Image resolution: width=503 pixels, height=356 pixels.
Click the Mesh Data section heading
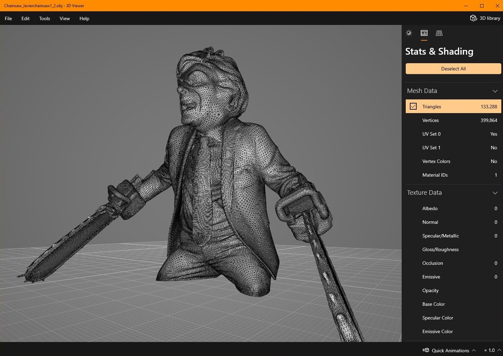pos(422,91)
